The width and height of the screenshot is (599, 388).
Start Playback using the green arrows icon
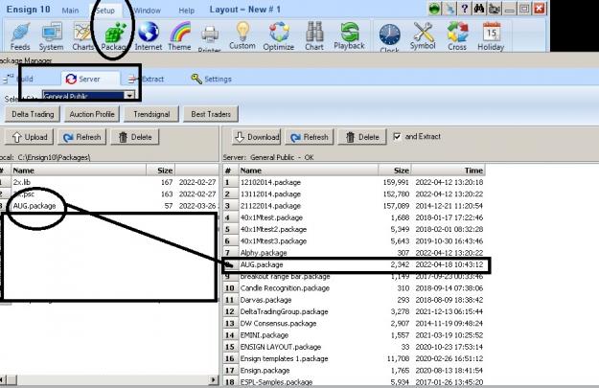(349, 35)
